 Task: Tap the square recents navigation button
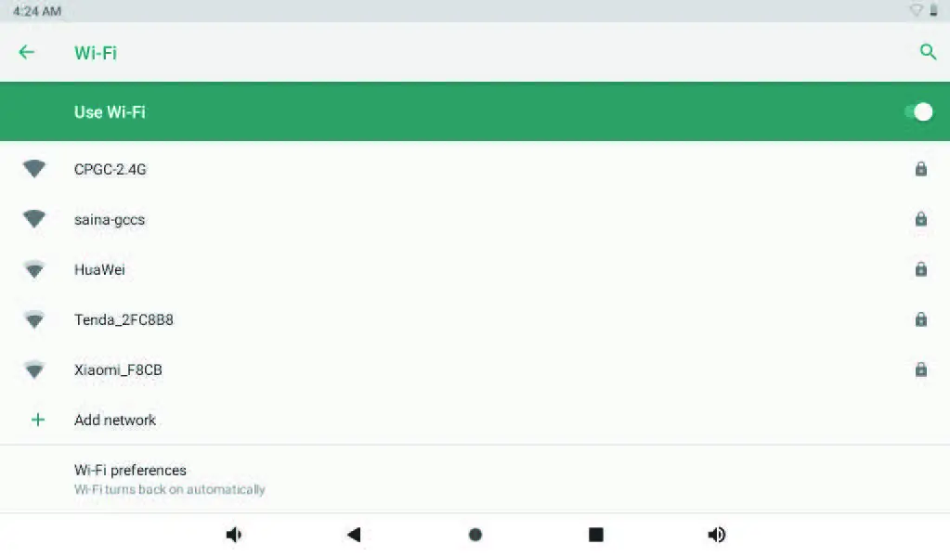[596, 535]
